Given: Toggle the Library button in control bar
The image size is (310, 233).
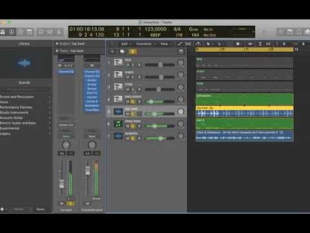Looking at the screenshot, I should (3, 32).
